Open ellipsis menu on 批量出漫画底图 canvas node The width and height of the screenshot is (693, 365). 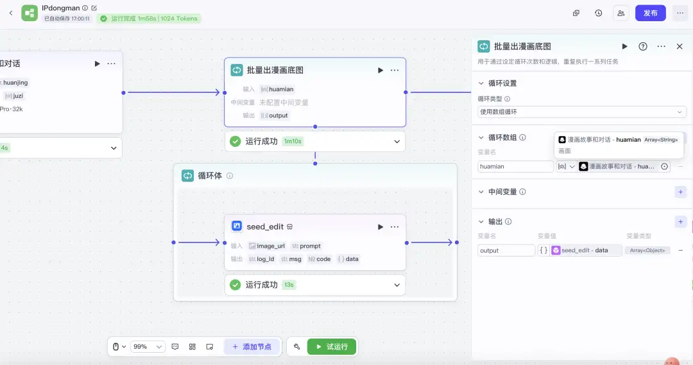click(x=395, y=71)
